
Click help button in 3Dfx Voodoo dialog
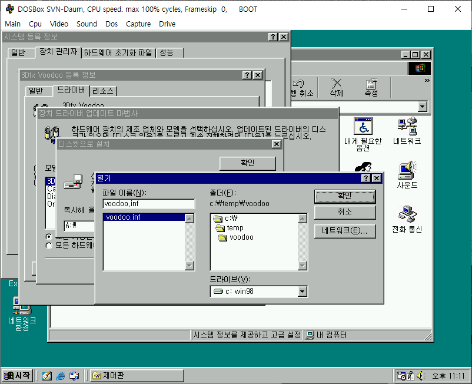coord(247,75)
